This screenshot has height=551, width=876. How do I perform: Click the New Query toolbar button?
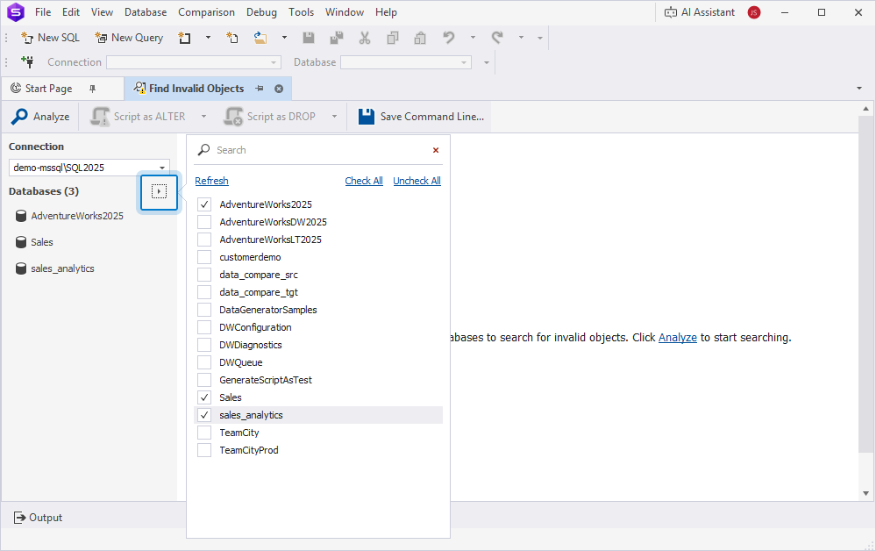tap(129, 38)
